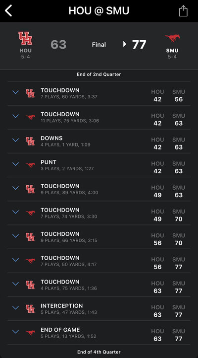Tap the Houston logo in score header

point(25,38)
